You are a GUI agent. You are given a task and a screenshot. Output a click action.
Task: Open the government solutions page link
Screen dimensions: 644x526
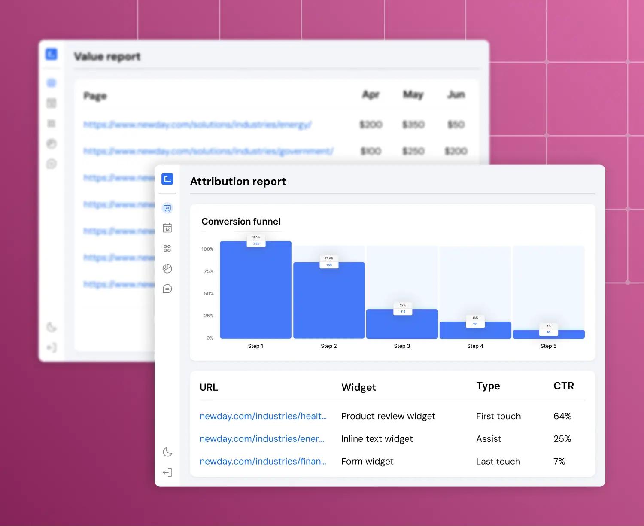(208, 151)
